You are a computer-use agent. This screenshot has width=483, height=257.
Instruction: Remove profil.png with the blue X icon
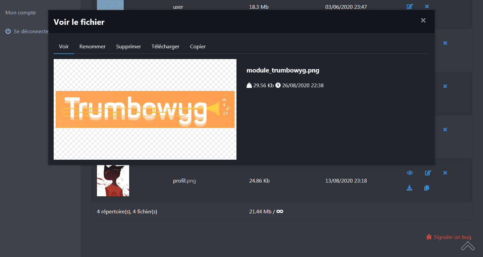(x=445, y=173)
